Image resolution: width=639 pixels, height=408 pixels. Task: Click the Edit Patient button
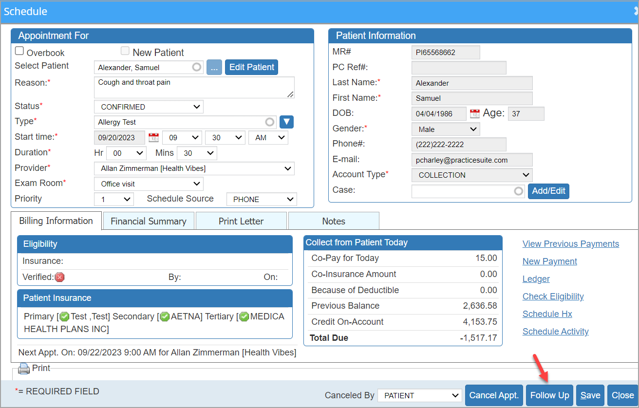coord(252,67)
